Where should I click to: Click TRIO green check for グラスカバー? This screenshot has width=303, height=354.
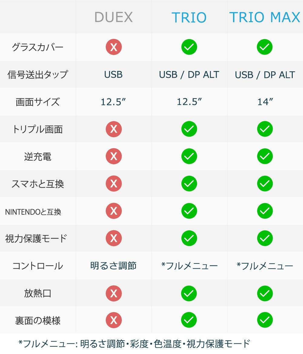(x=189, y=47)
